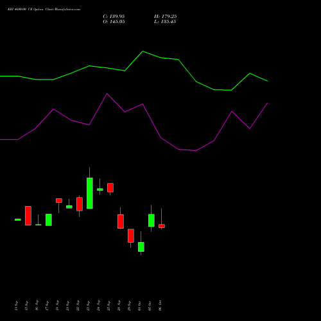The image size is (321, 321).
Task: Click the '11 Sep' date axis label
Action: click(x=17, y=306)
